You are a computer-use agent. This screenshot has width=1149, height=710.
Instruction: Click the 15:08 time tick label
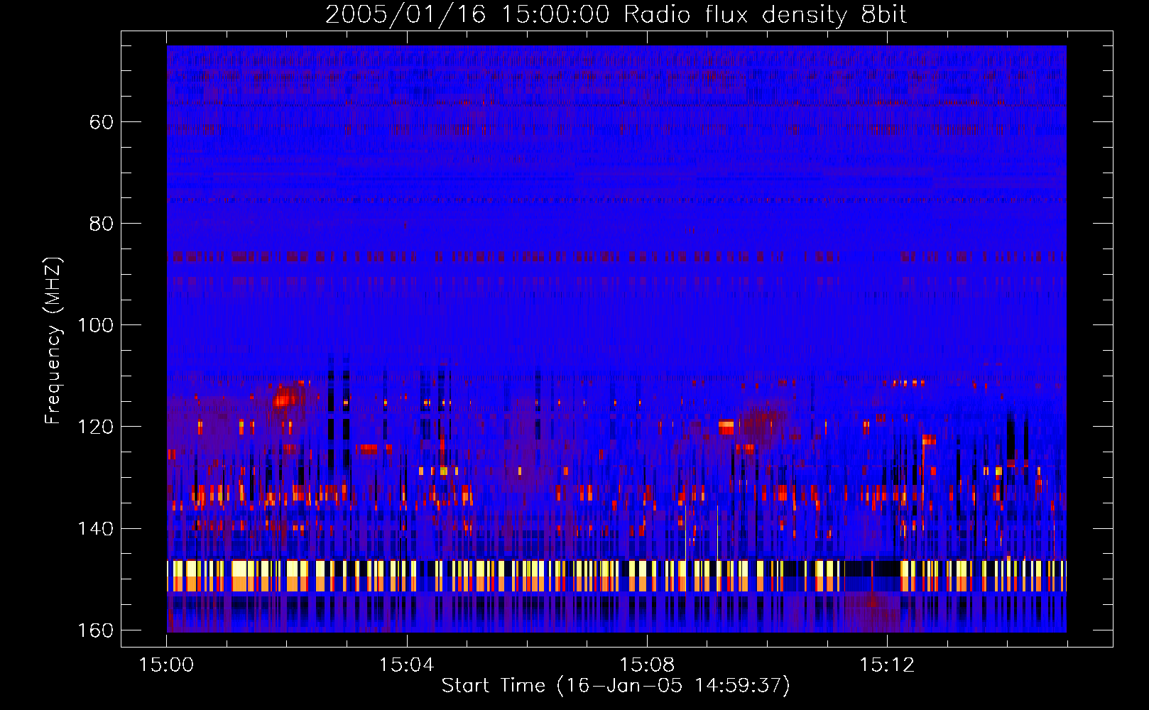point(646,665)
